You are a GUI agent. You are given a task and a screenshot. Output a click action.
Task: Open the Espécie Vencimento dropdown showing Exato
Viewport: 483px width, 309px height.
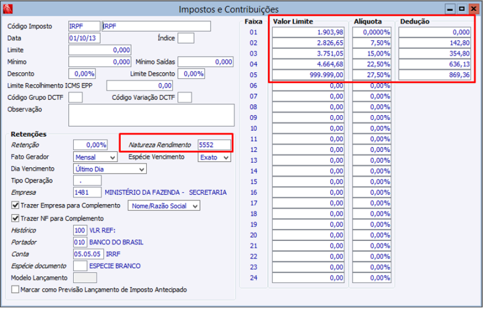(x=214, y=157)
